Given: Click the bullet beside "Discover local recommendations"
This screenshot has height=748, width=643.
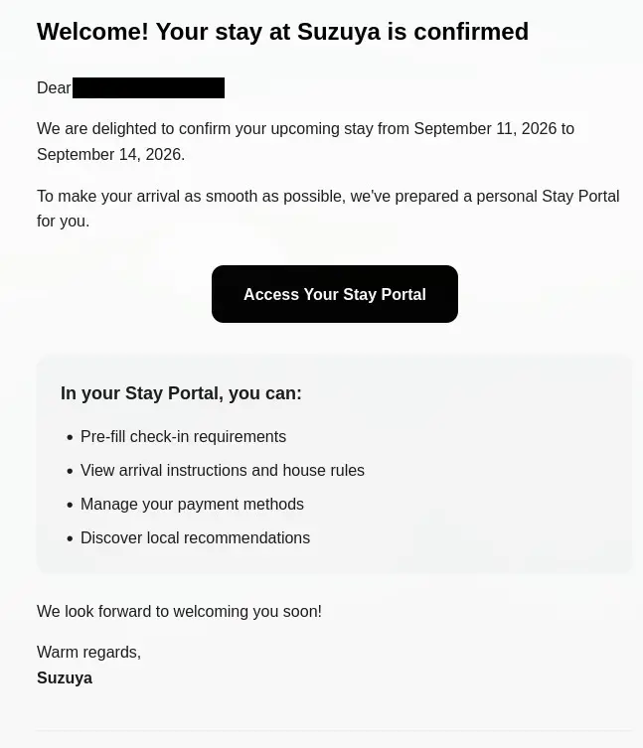Looking at the screenshot, I should (x=70, y=539).
